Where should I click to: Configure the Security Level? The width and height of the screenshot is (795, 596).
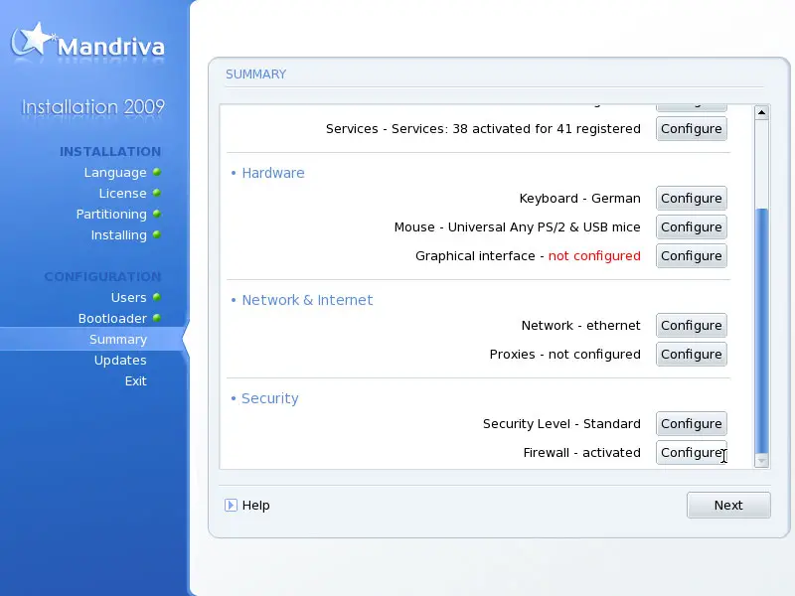pos(692,424)
